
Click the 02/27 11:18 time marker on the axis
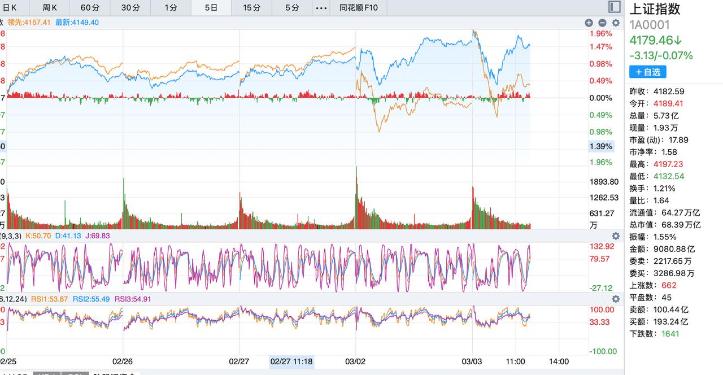pos(291,361)
